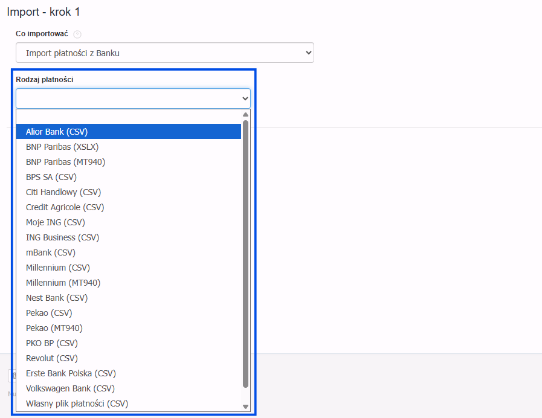Image resolution: width=542 pixels, height=418 pixels.
Task: Select 'mBank (CSV)' option
Action: click(129, 252)
